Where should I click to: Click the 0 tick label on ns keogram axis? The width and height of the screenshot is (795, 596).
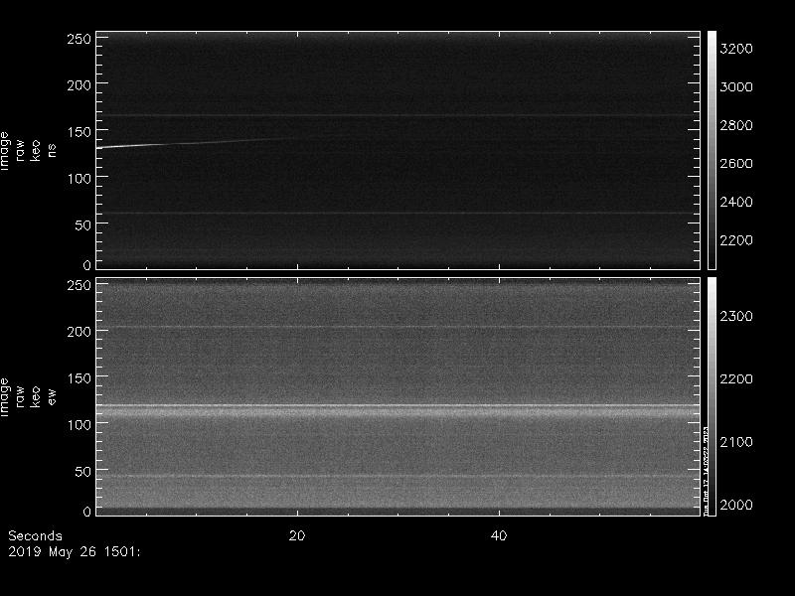click(86, 264)
